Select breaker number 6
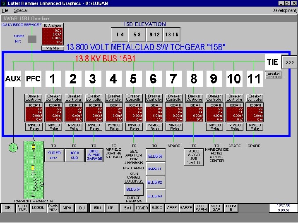The height and width of the screenshot is (223, 298). tap(154, 78)
